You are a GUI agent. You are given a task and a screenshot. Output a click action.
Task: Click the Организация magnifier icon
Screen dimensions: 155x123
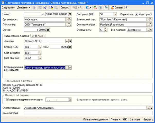click(70, 20)
